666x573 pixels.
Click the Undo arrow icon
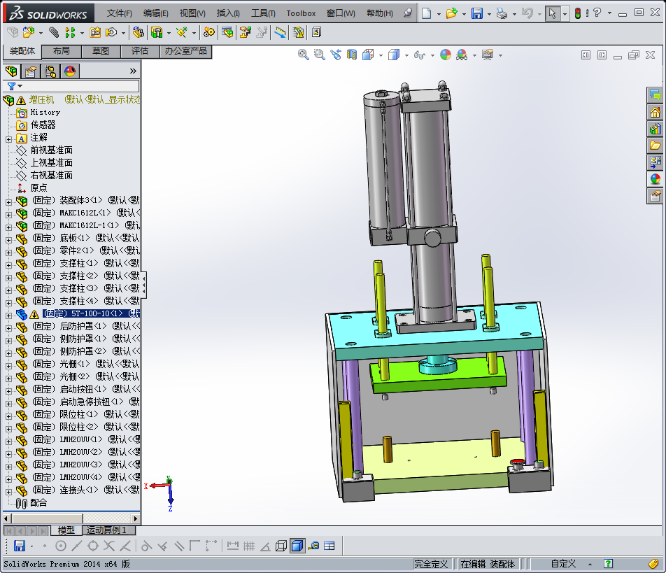tap(527, 13)
